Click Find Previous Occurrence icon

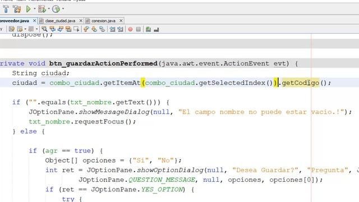[52, 29]
